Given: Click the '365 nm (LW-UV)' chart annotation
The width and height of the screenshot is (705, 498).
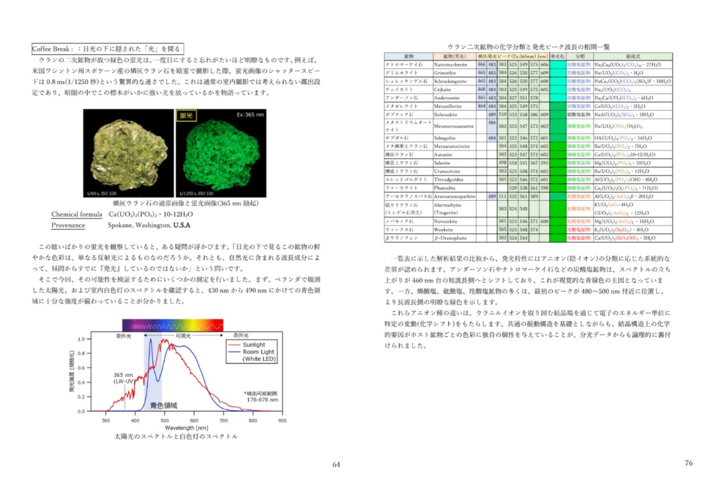Looking at the screenshot, I should click(123, 378).
